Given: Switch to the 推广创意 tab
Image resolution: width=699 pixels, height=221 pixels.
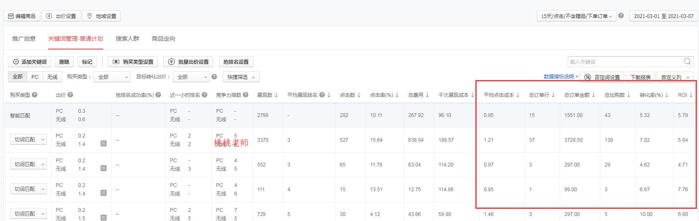Looking at the screenshot, I should [24, 39].
